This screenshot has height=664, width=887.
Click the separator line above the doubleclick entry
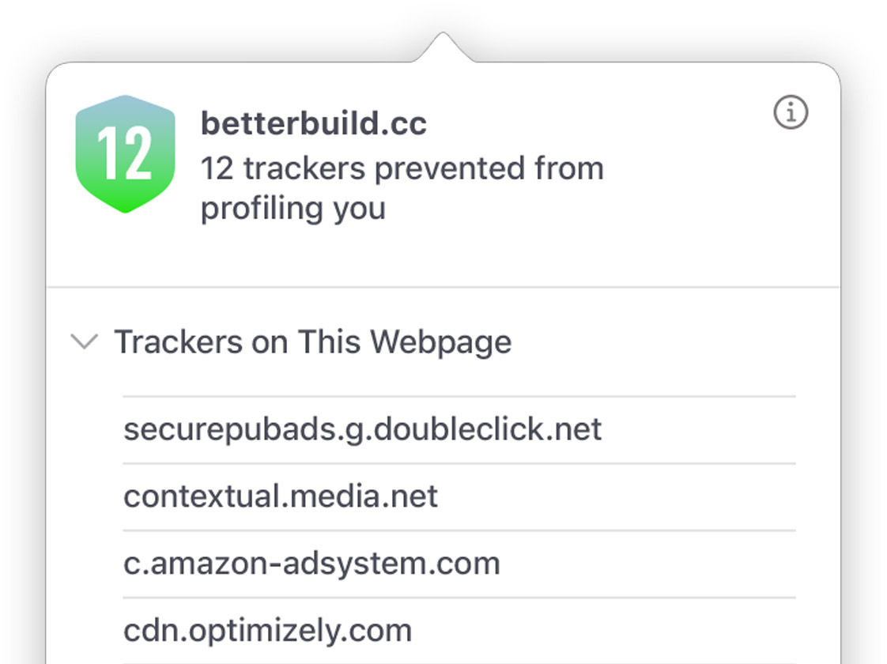pos(459,396)
